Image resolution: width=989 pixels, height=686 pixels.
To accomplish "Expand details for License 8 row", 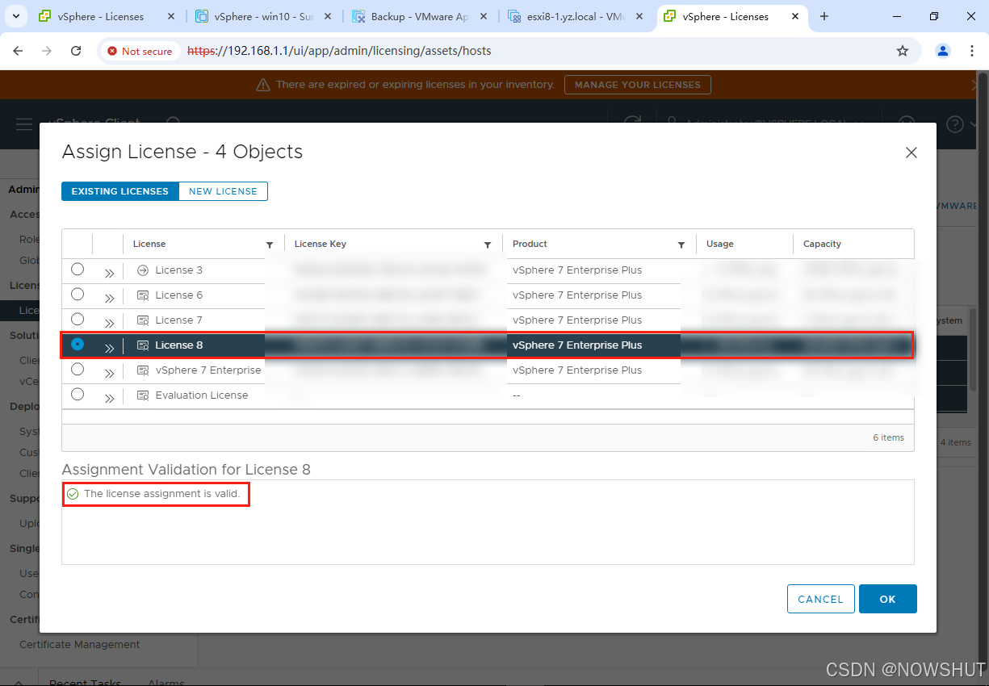I will (109, 348).
